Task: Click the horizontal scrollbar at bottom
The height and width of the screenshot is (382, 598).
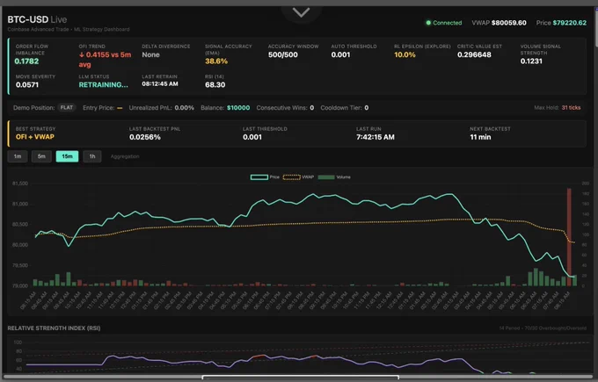Action: (300, 378)
